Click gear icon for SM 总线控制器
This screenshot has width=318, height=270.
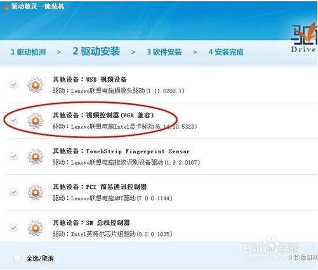tap(36, 228)
